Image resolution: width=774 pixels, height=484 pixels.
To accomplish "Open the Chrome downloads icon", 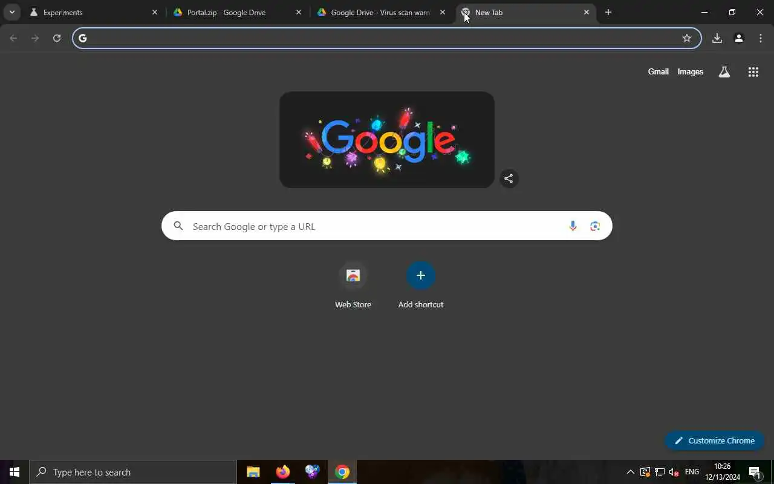I will (717, 38).
